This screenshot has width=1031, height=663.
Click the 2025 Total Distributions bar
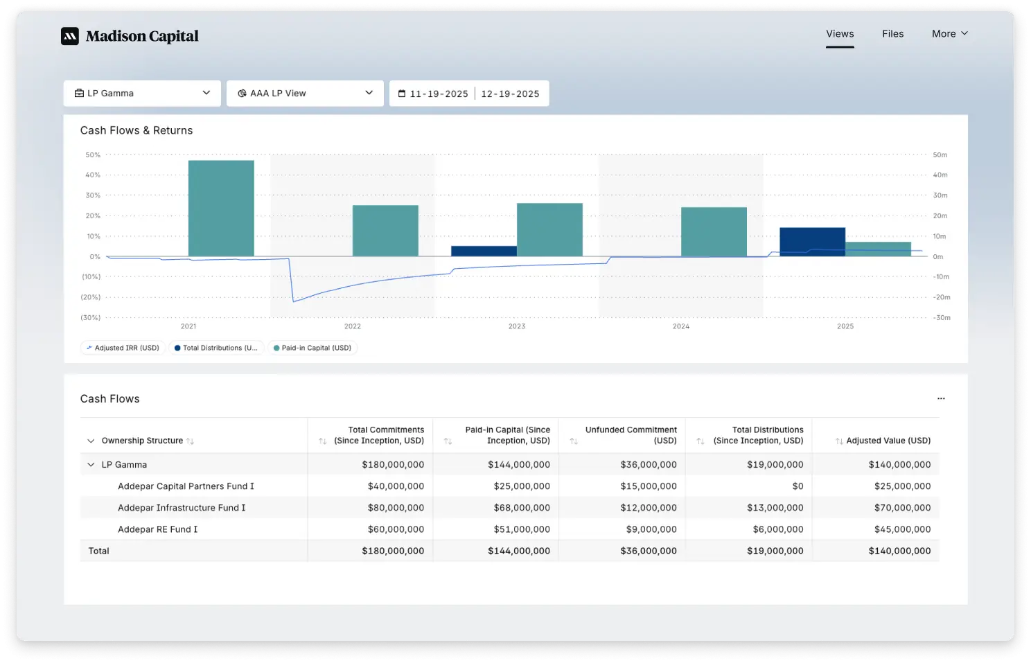(x=812, y=242)
